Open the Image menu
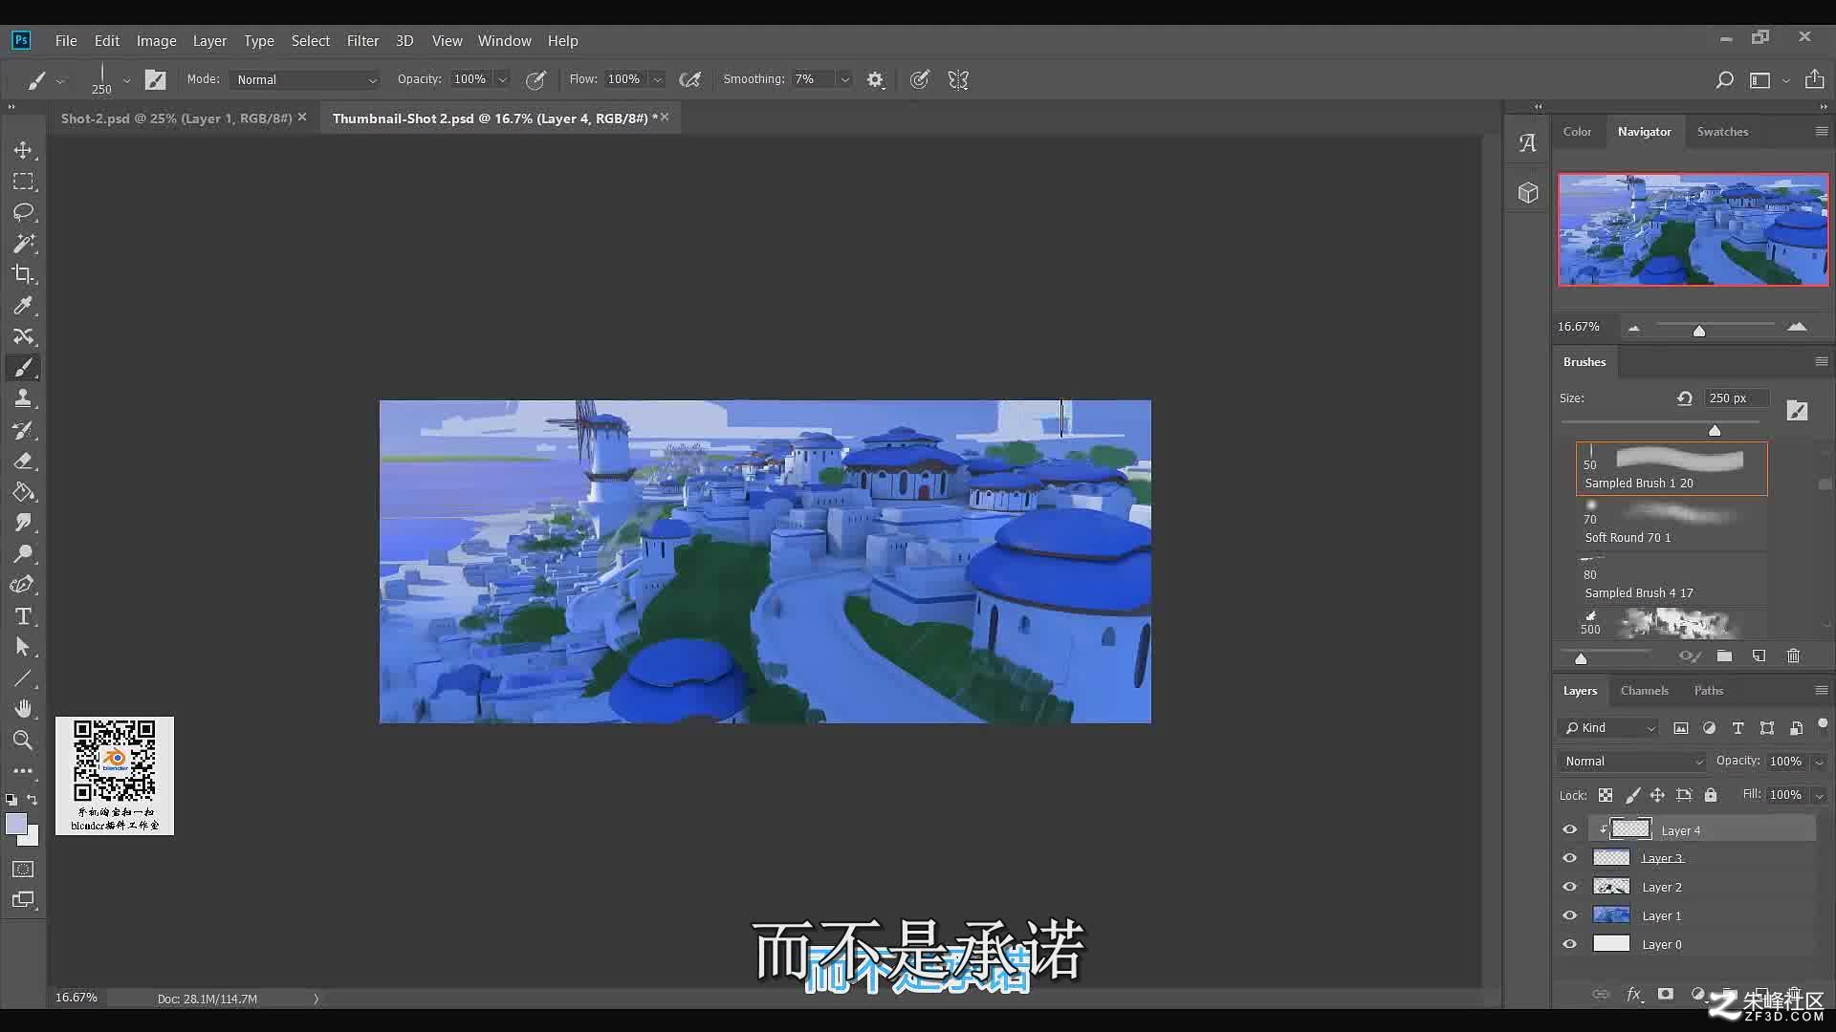Image resolution: width=1836 pixels, height=1032 pixels. [156, 41]
